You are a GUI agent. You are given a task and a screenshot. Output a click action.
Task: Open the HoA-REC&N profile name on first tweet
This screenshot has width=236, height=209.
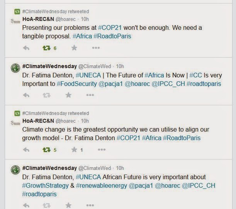pyautogui.click(x=38, y=19)
